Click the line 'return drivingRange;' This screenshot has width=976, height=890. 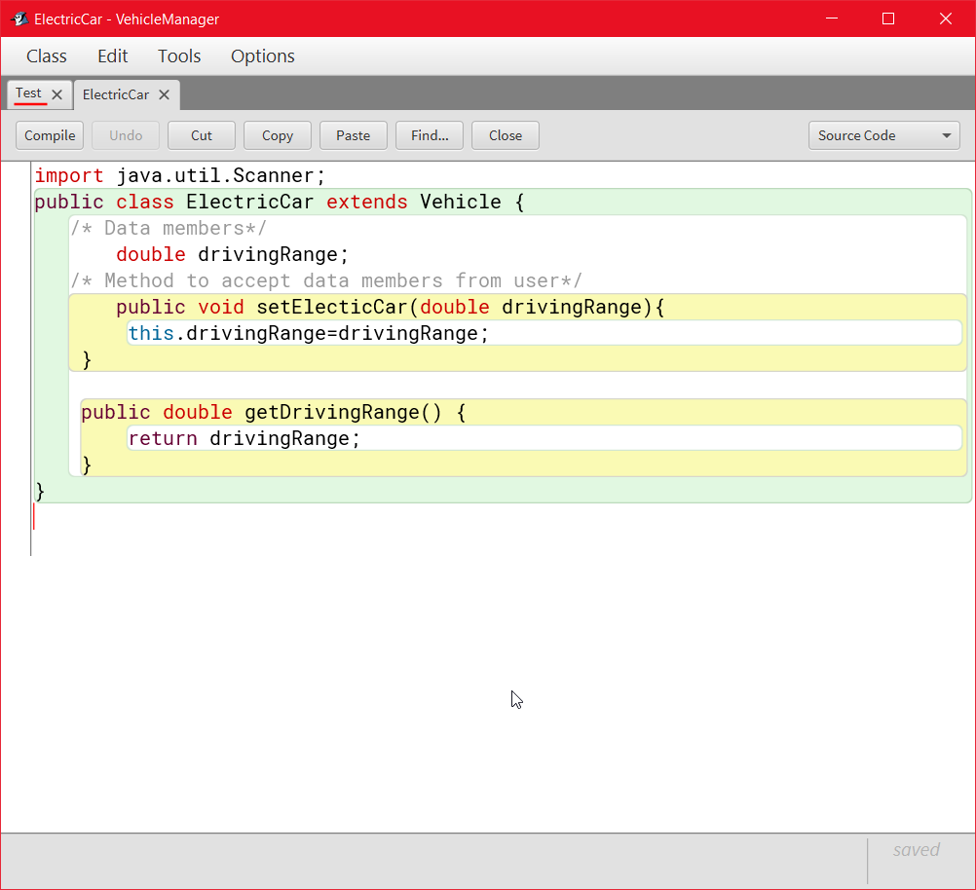[x=244, y=439]
